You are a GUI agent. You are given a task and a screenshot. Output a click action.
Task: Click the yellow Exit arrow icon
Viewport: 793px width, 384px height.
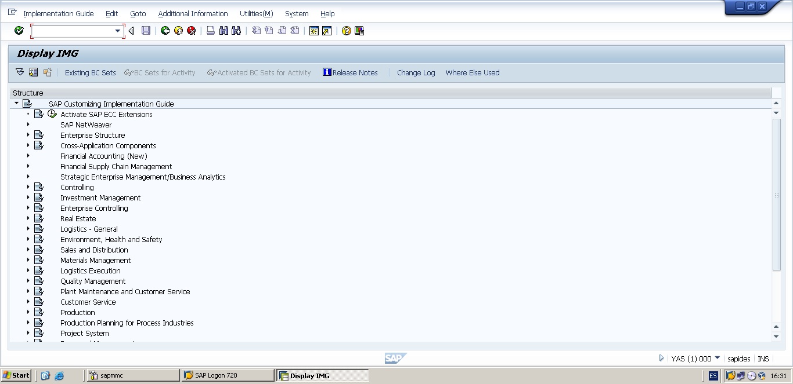click(x=178, y=31)
